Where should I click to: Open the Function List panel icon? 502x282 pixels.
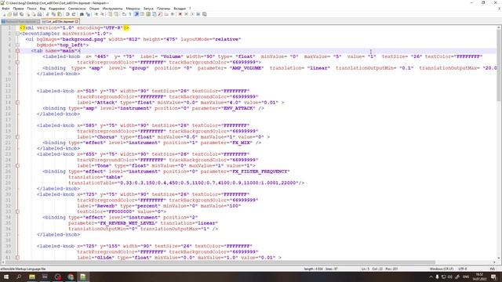click(x=160, y=14)
